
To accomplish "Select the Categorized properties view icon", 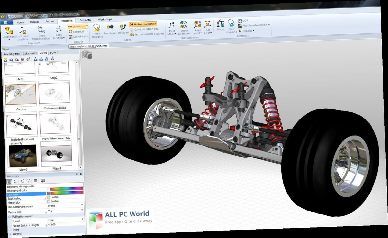I will 10,181.
